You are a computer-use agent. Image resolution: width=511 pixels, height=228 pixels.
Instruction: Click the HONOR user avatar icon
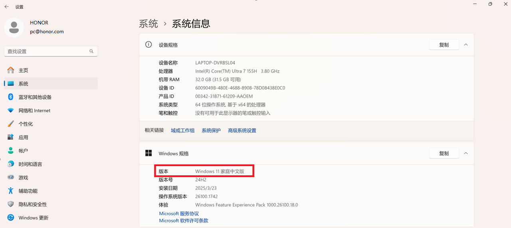(x=14, y=27)
